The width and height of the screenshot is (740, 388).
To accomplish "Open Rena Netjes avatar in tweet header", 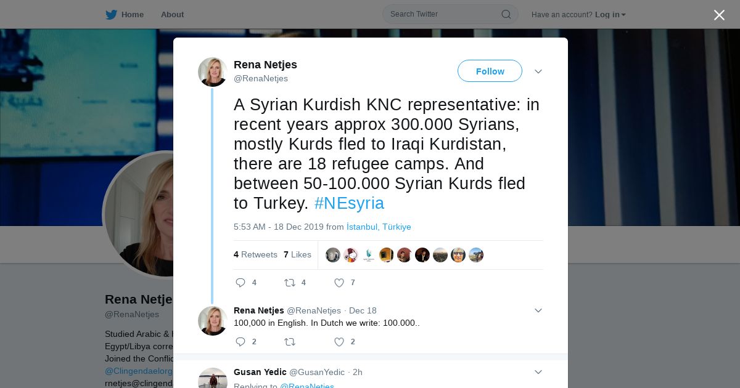I will (213, 72).
